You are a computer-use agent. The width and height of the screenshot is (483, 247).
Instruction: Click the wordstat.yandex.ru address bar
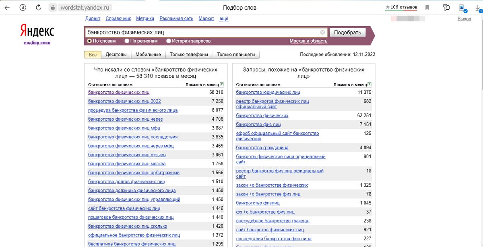[85, 8]
